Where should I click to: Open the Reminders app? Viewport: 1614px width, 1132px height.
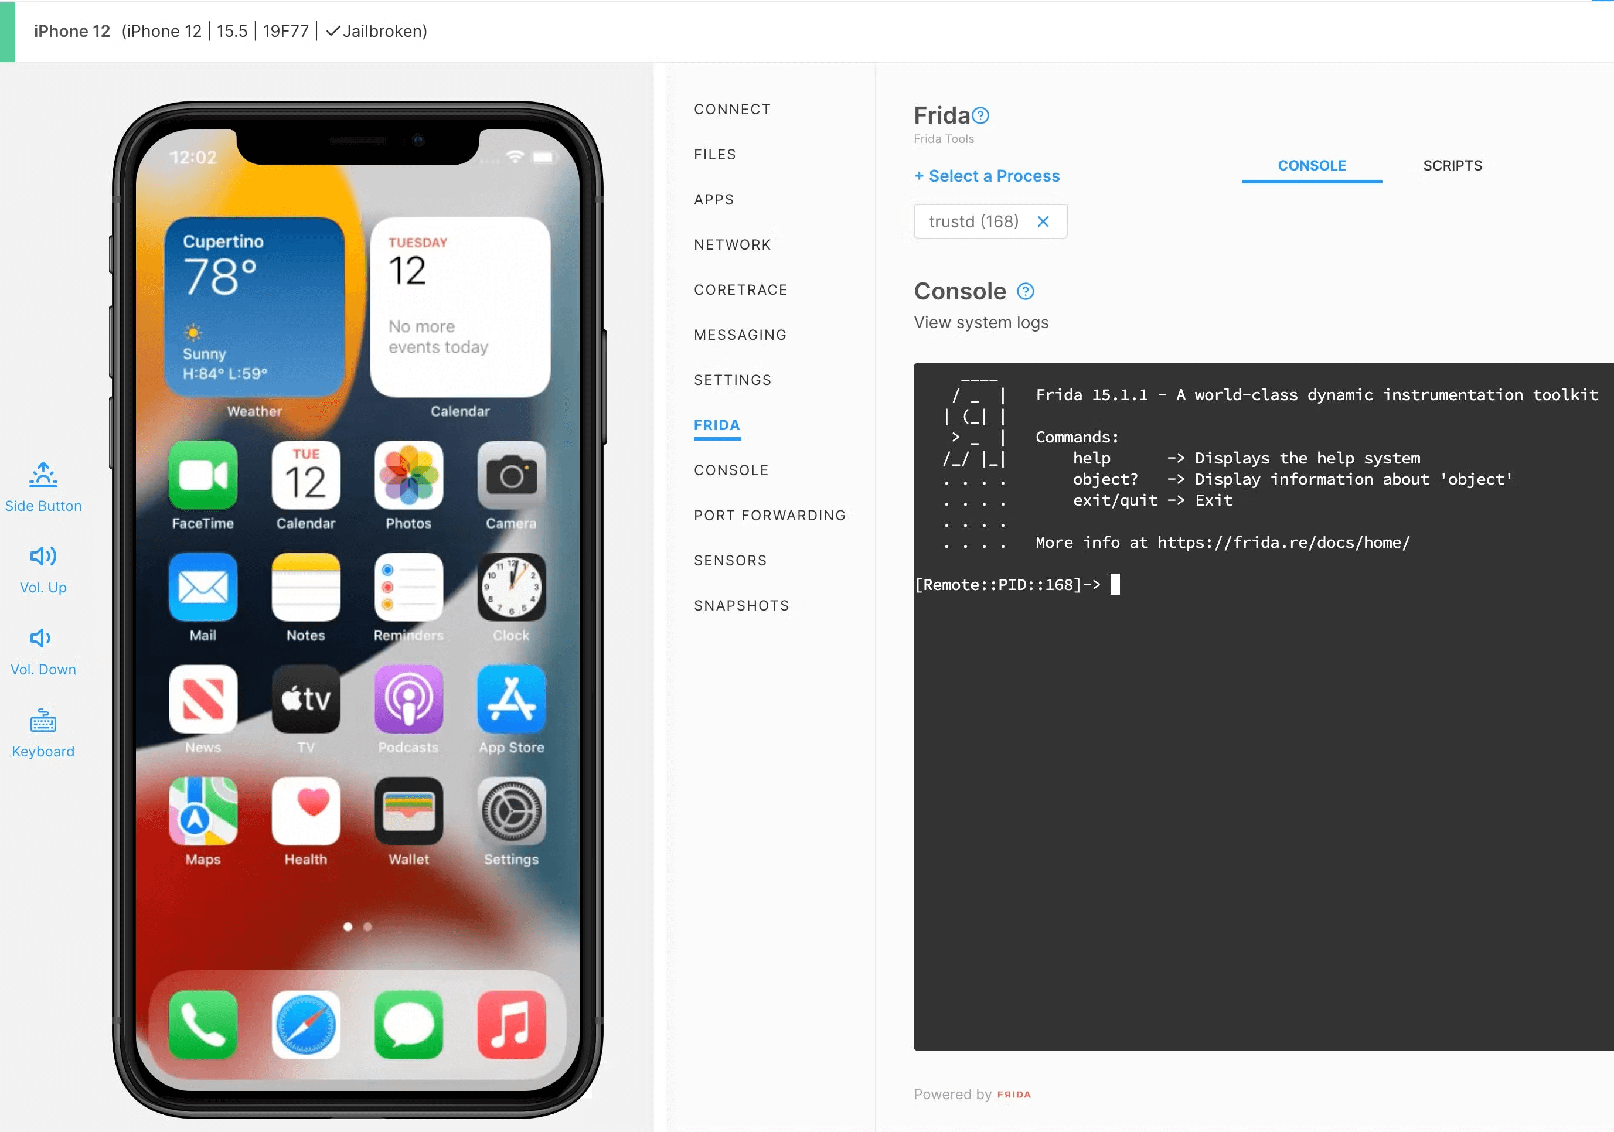408,588
